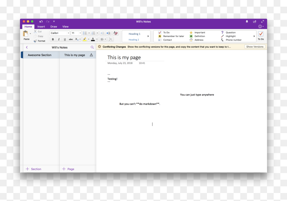Open the font color picker arrow
This screenshot has width=287, height=201.
pyautogui.click(x=97, y=39)
